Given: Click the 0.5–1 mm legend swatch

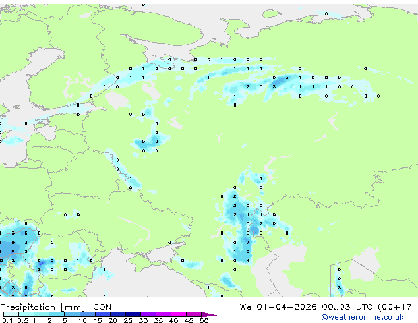Looking at the screenshot, I should tap(26, 314).
